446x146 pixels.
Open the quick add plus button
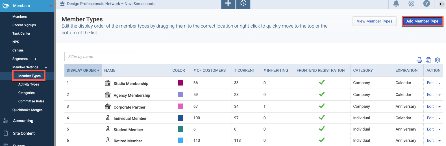click(228, 4)
